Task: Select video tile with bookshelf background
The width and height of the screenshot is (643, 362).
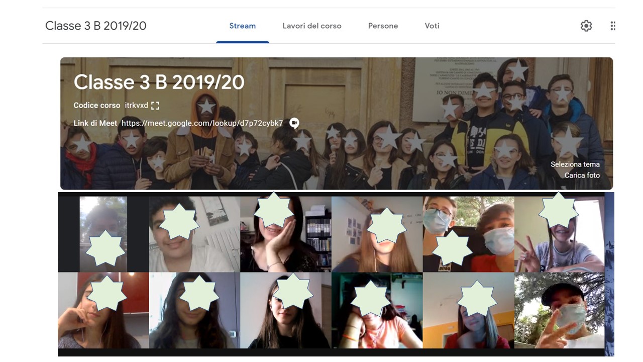Action: tap(286, 234)
